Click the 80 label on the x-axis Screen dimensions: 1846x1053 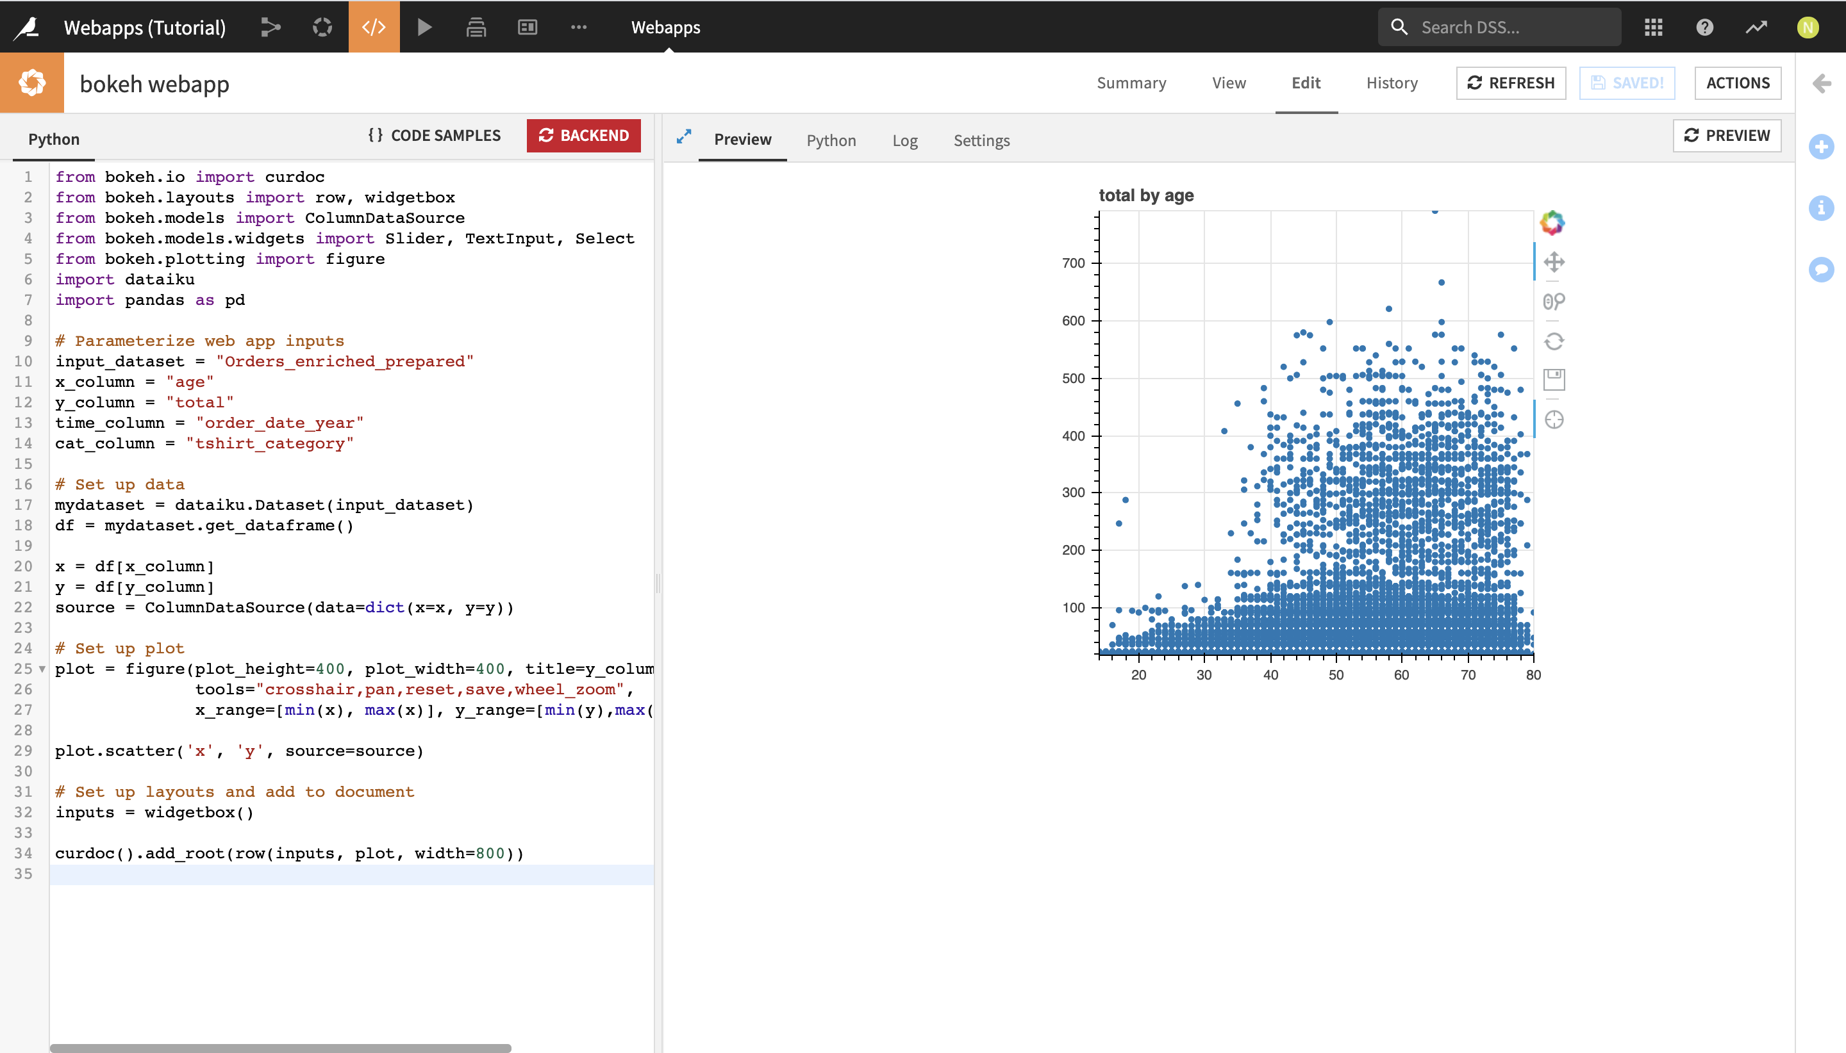(x=1533, y=674)
